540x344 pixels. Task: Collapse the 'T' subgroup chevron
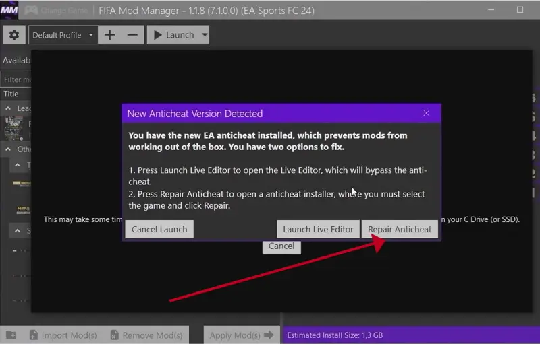click(18, 165)
